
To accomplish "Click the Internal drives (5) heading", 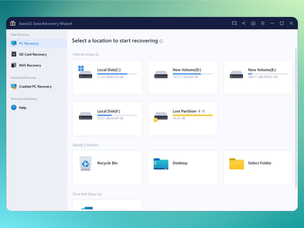I will click(x=86, y=55).
